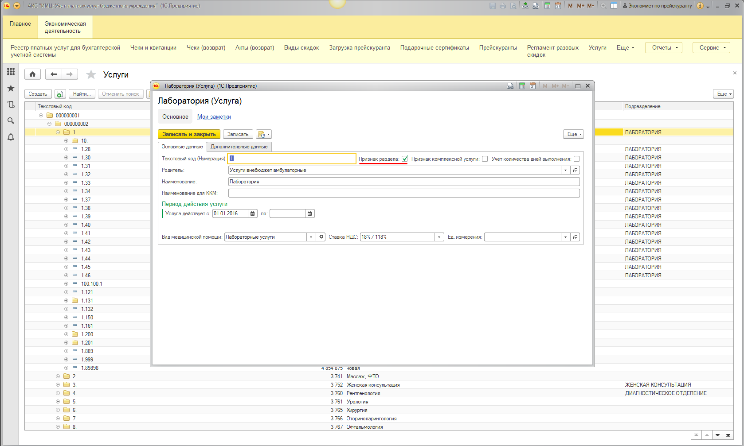Open the Родитель field's open-form icon
The width and height of the screenshot is (744, 446).
click(576, 170)
